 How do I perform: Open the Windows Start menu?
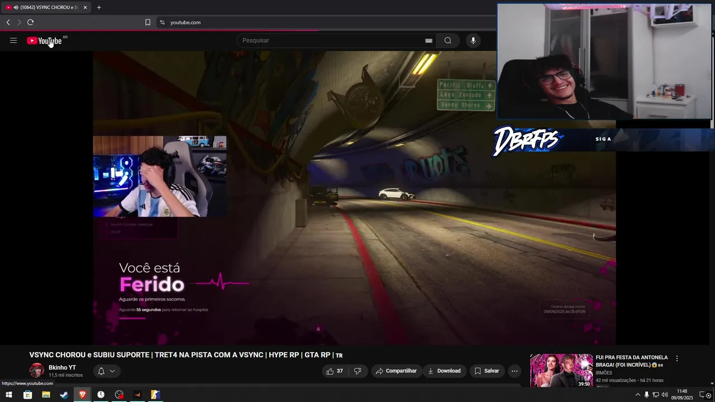point(9,395)
